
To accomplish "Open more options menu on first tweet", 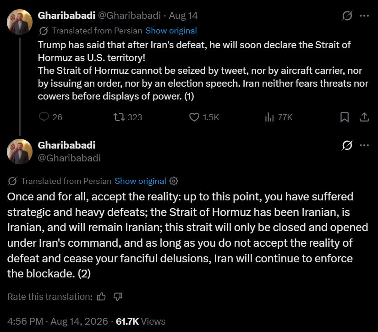I will point(364,16).
